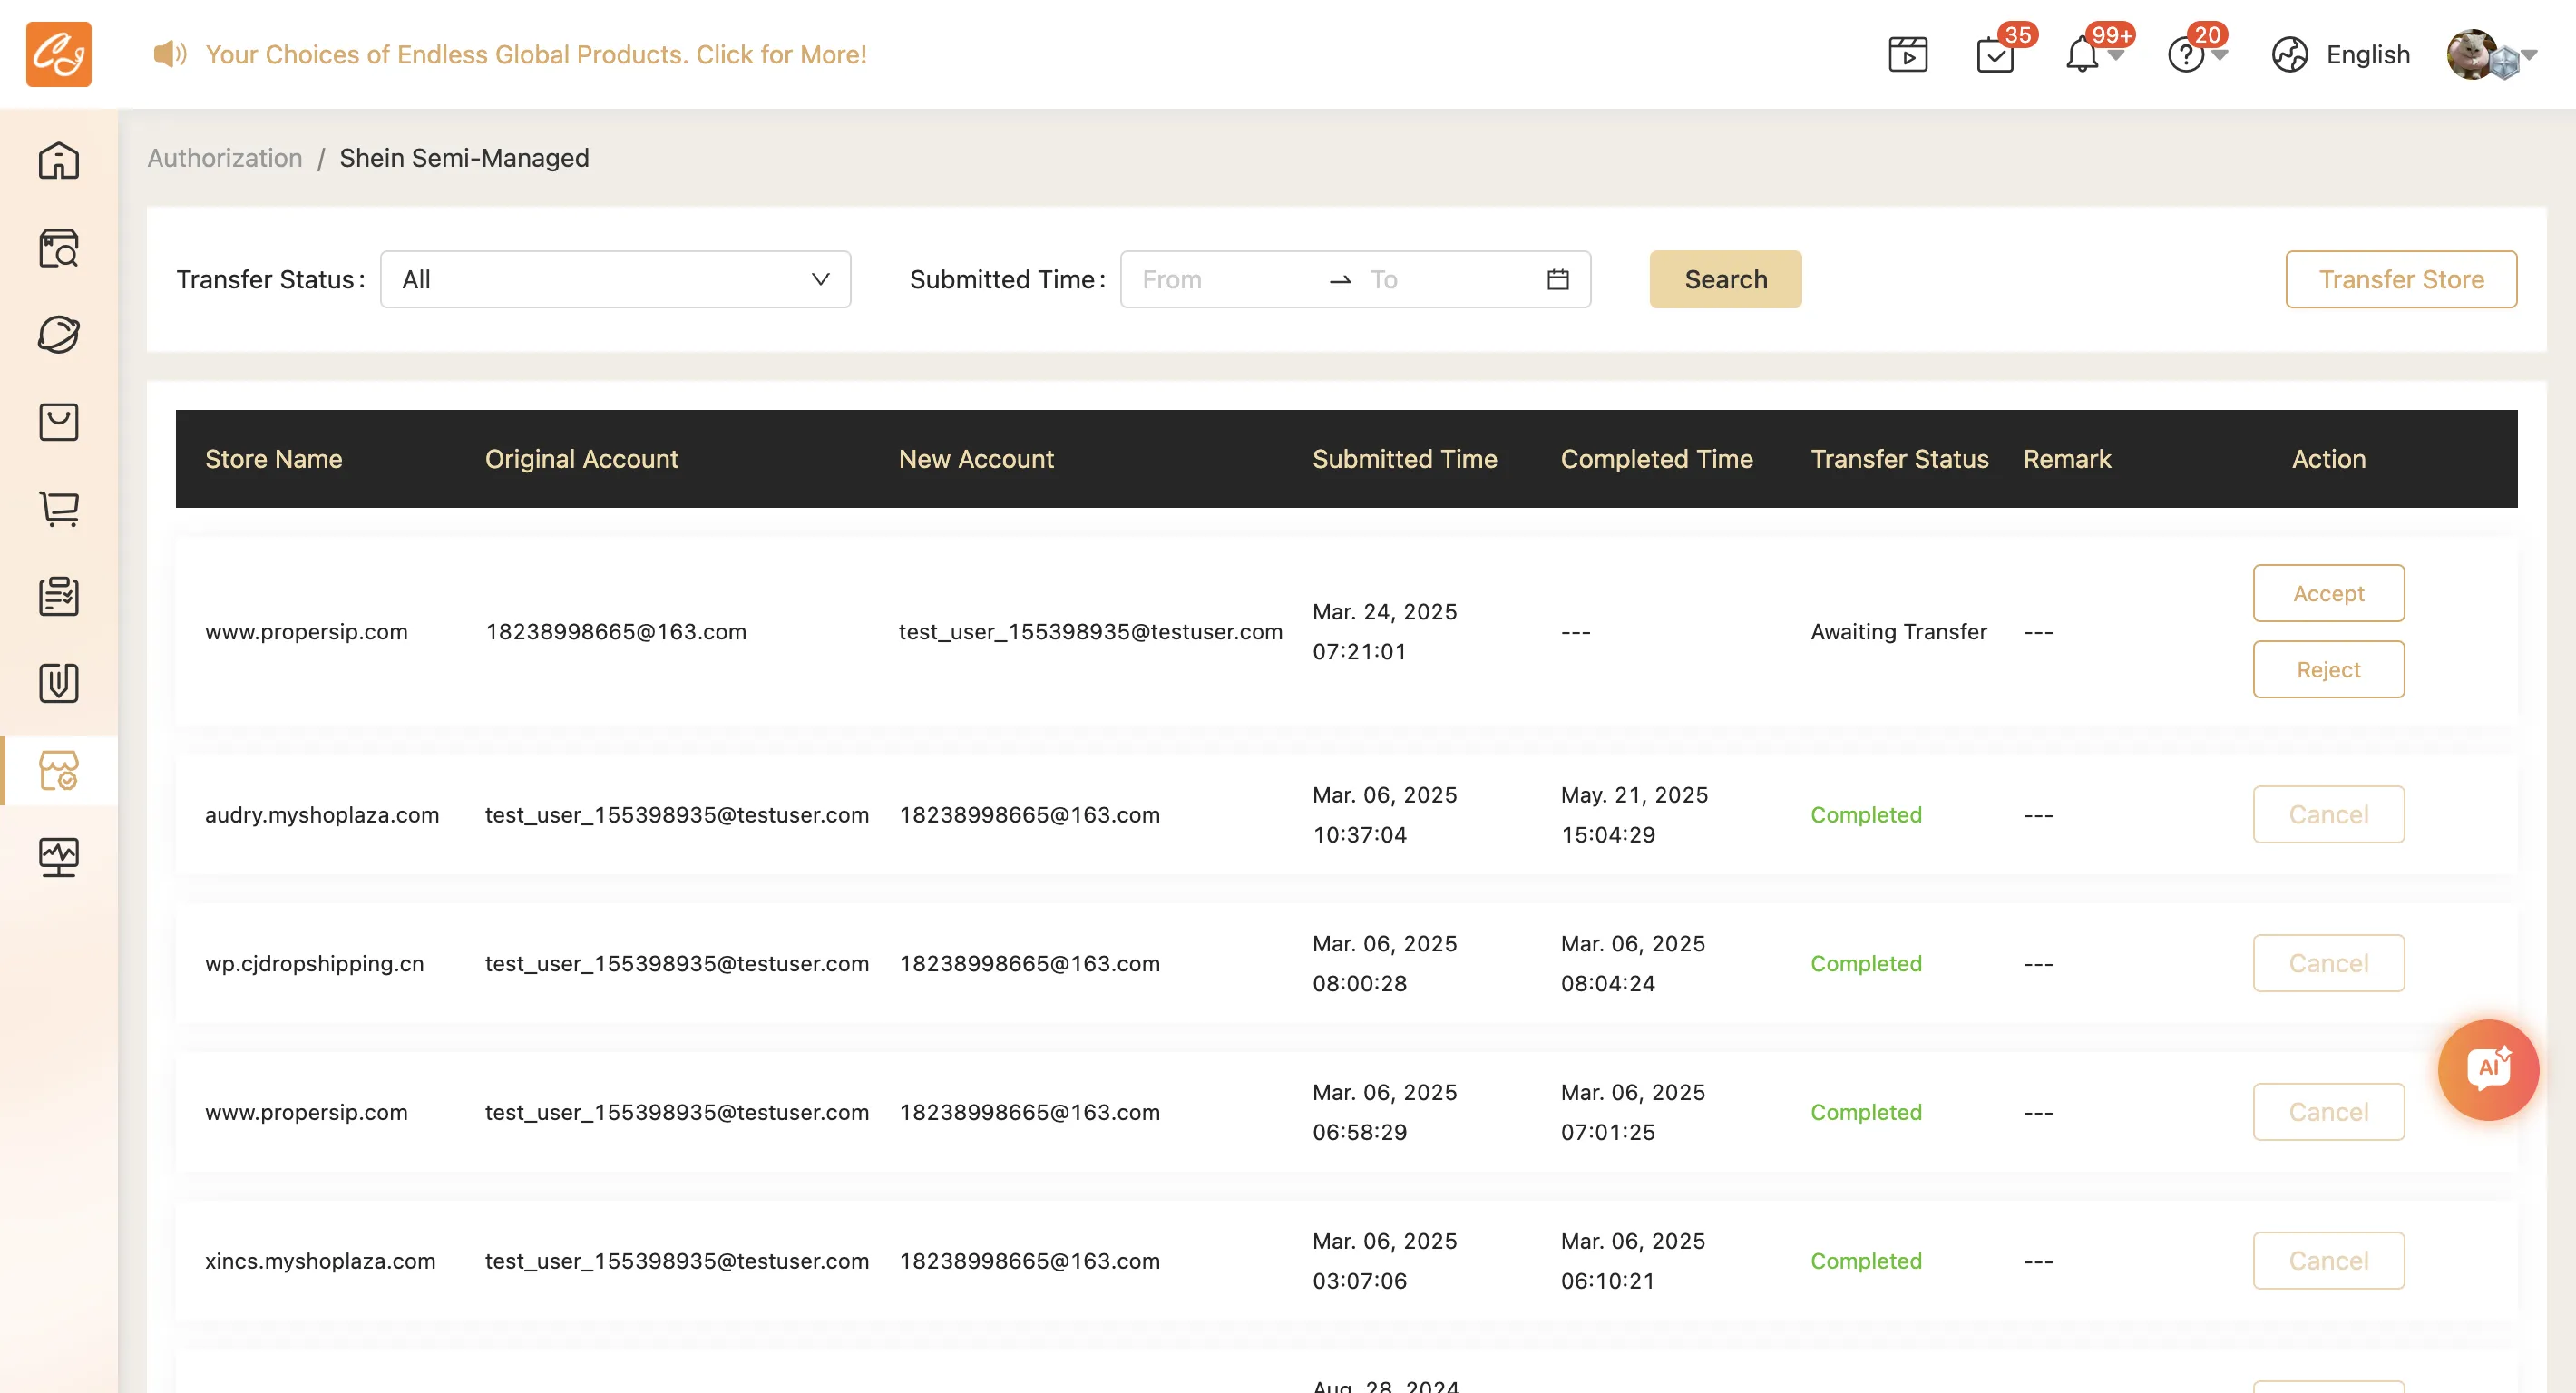Open the analytics monitor sidebar icon
The height and width of the screenshot is (1393, 2576).
pyautogui.click(x=58, y=857)
